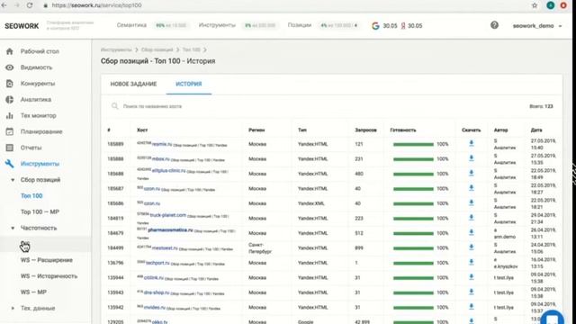This screenshot has height=324, width=576.
Task: Click the Отчеты sidebar icon
Action: point(10,148)
